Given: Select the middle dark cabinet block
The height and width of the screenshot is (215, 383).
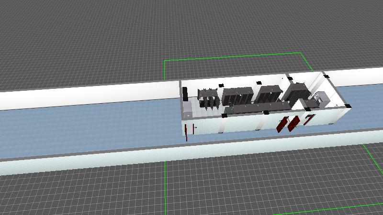Looking at the screenshot, I should (269, 93).
